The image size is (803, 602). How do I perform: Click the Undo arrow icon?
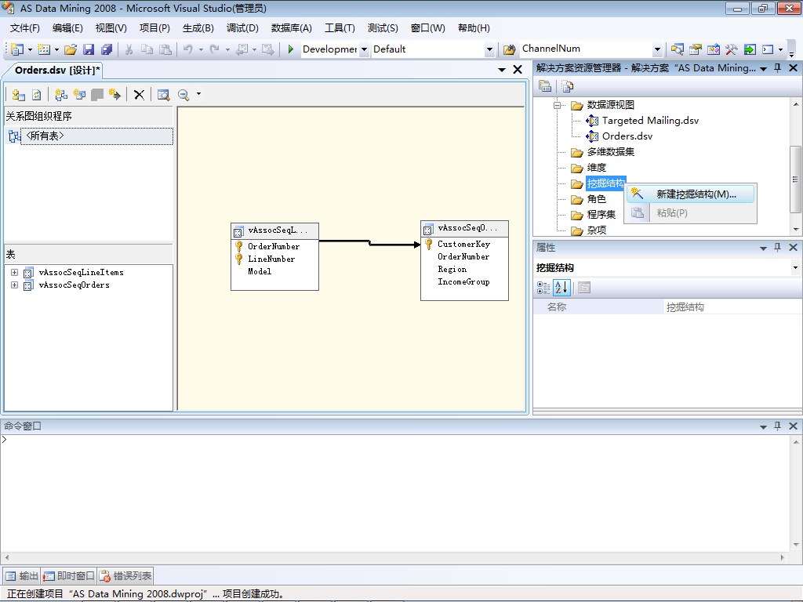point(188,49)
